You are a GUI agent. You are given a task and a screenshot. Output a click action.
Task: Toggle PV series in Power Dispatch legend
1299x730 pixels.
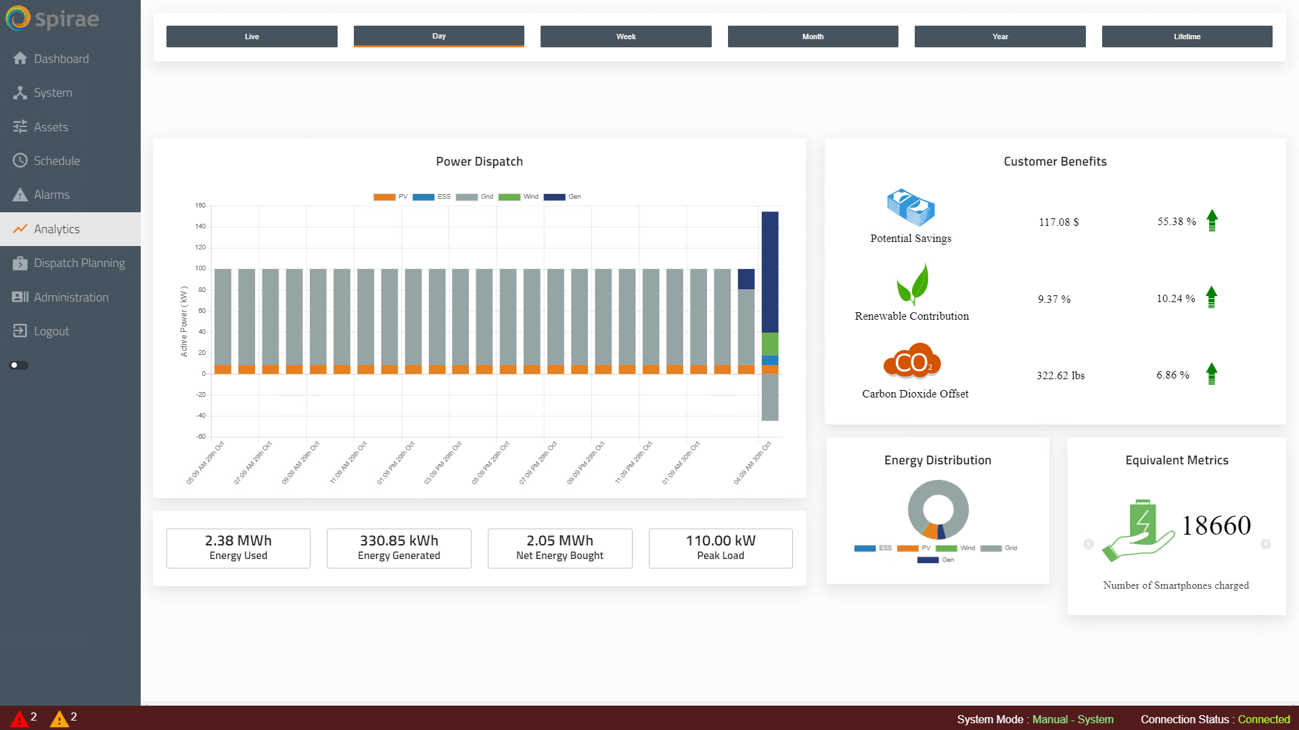(x=390, y=197)
